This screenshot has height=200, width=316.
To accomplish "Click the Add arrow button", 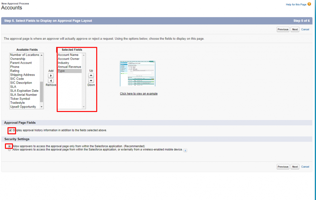I will pos(51,75).
